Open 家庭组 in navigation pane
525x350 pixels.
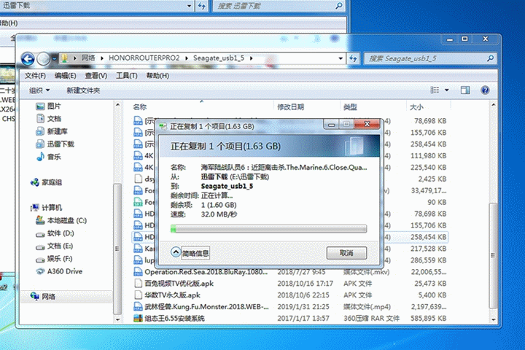46,182
